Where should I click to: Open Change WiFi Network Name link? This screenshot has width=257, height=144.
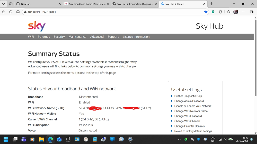(191, 111)
